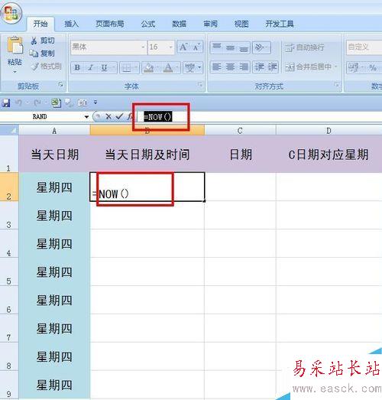
Task: Expand phonetic guide dropdown arrow
Action: (199, 68)
